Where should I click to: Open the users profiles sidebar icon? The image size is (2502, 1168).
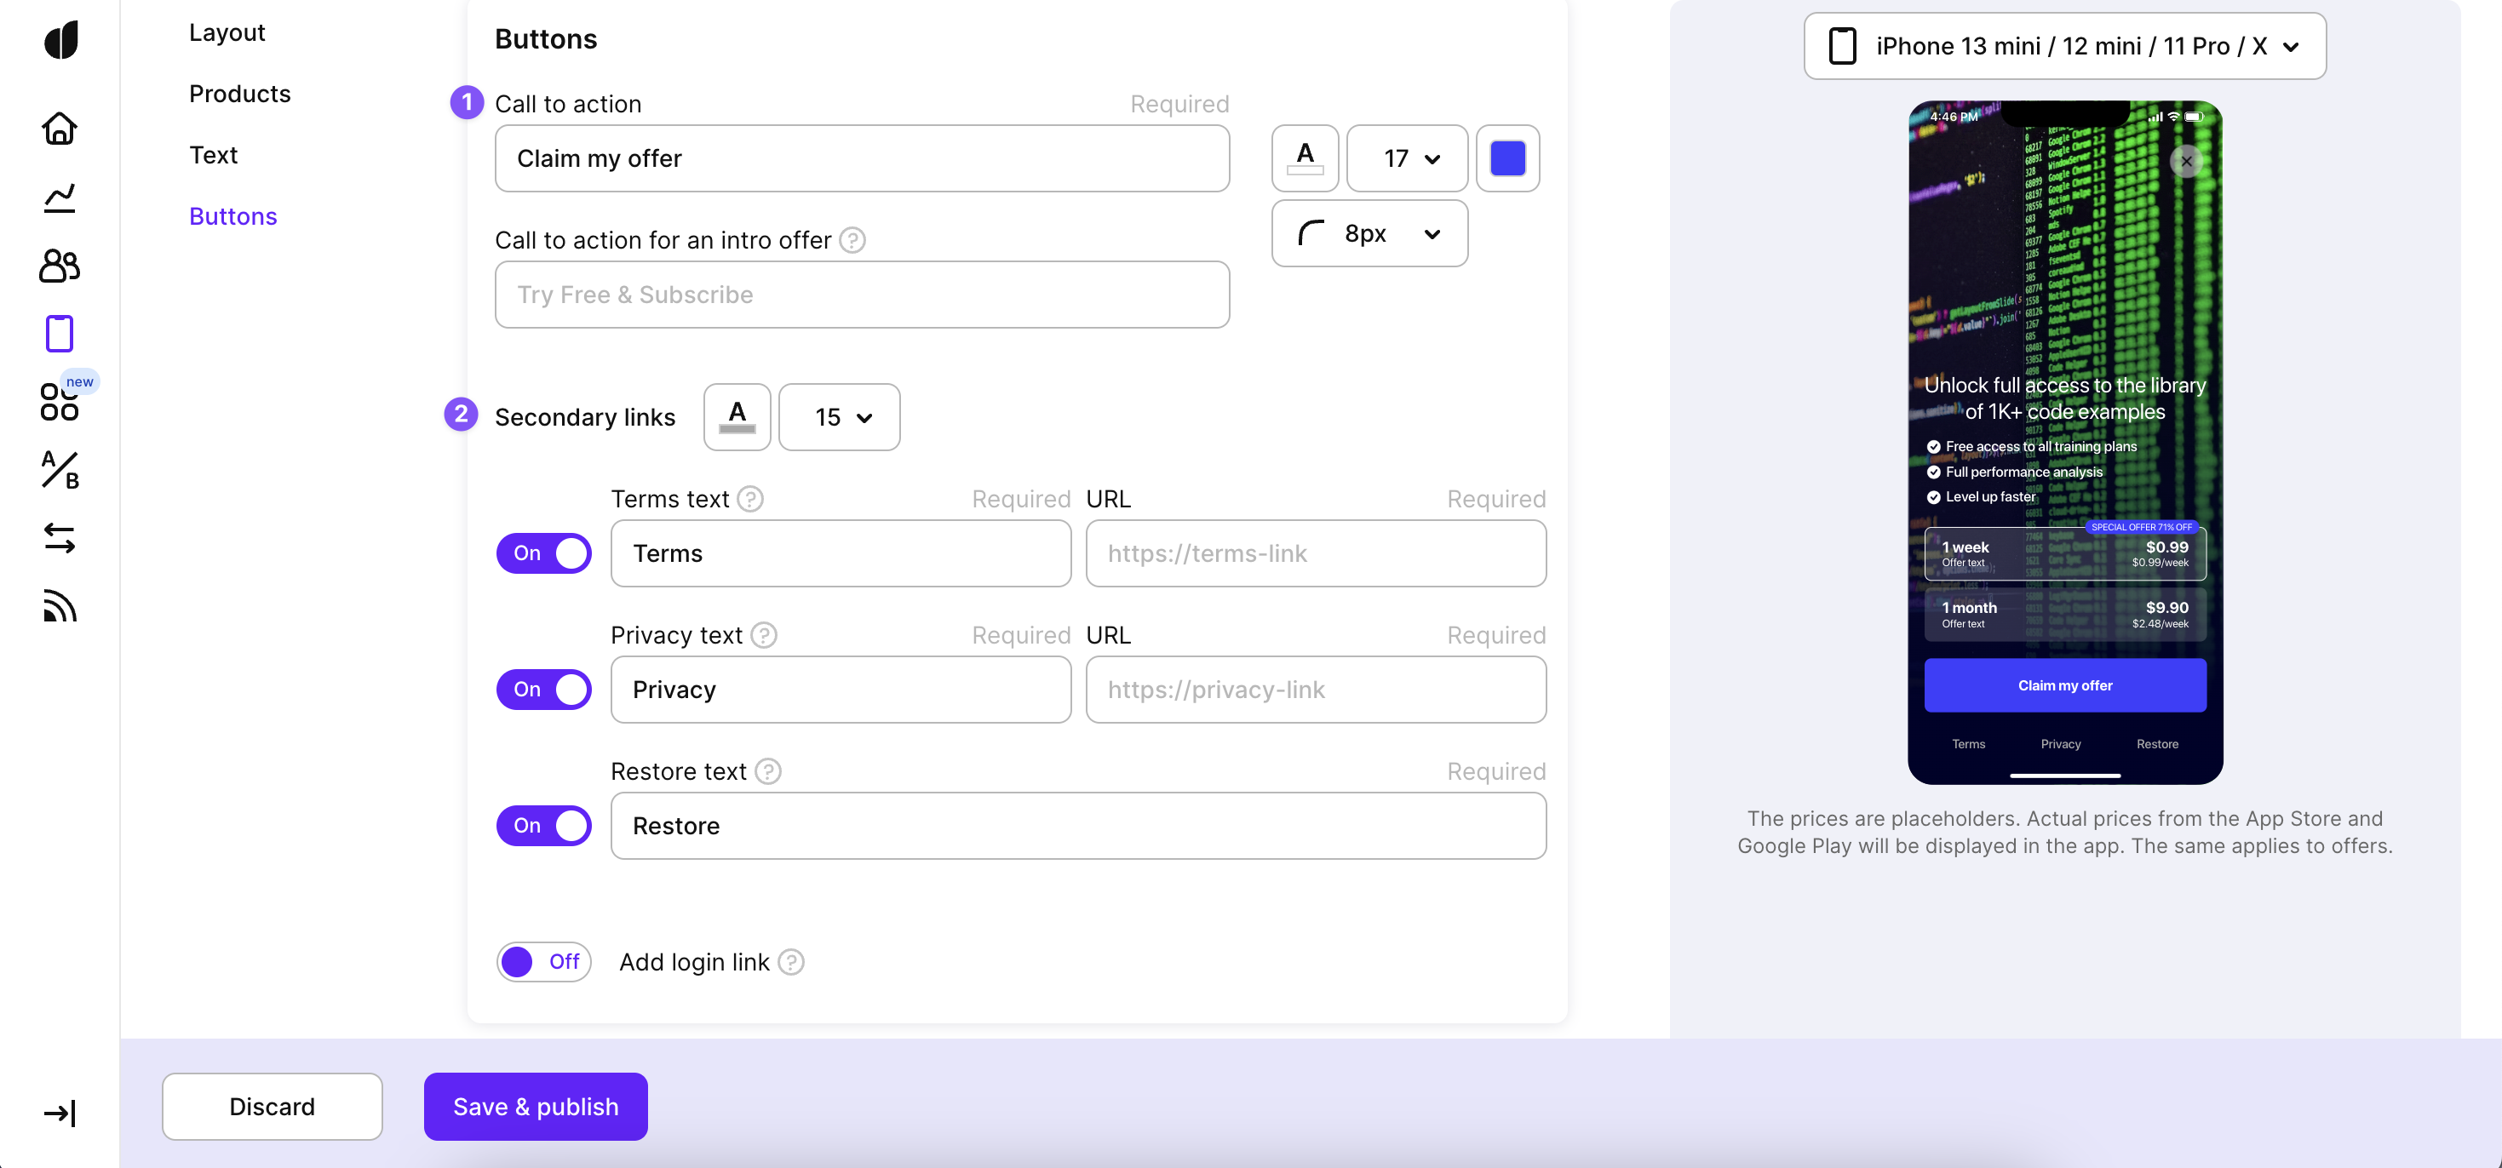pos(60,265)
